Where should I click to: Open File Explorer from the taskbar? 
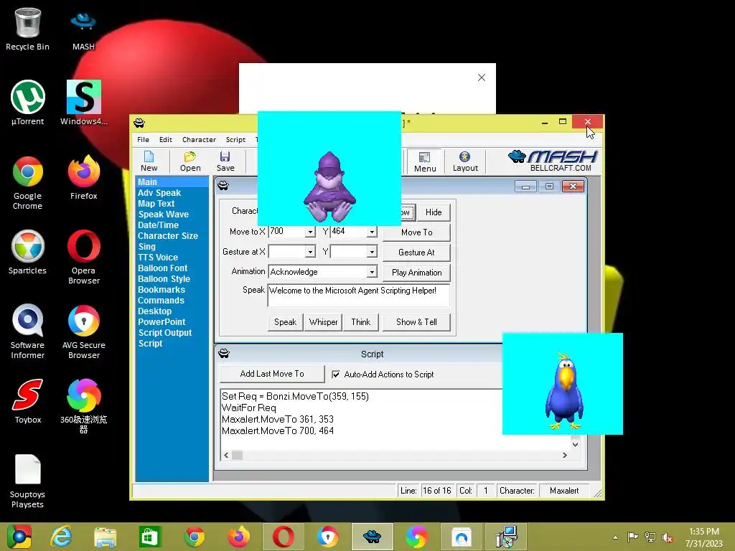pyautogui.click(x=105, y=537)
